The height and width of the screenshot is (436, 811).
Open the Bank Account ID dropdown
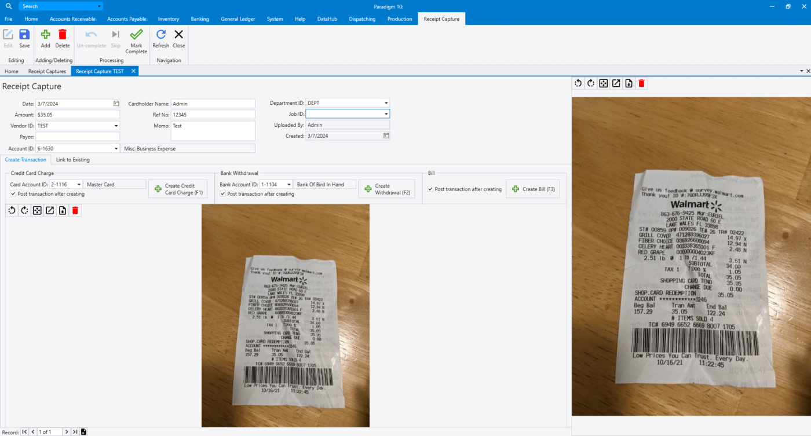click(289, 185)
